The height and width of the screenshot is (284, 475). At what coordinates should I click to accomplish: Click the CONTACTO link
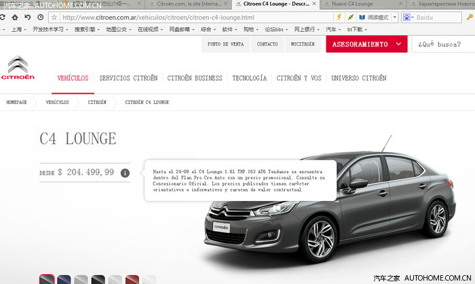267,44
